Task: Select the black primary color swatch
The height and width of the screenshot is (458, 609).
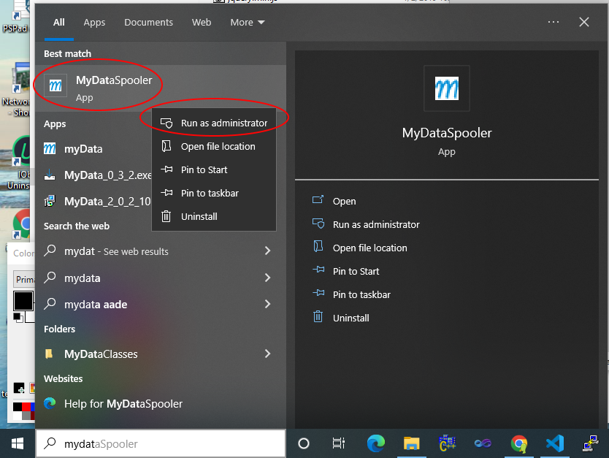Action: coord(23,301)
